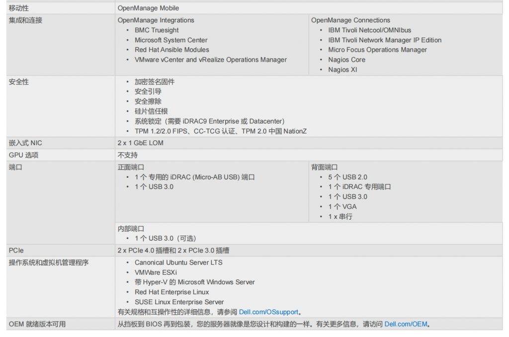Click VMware vCenter and vRealize Operations Manager
This screenshot has width=509, height=337.
click(x=210, y=60)
